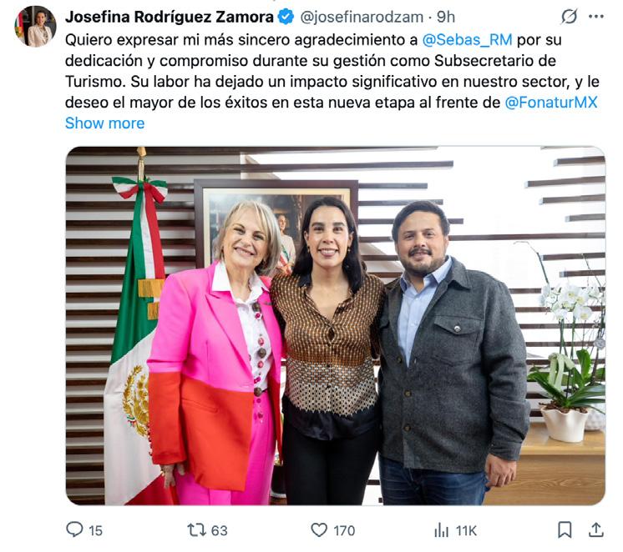Click the reply comment bubble icon
Image resolution: width=623 pixels, height=552 pixels.
74,529
